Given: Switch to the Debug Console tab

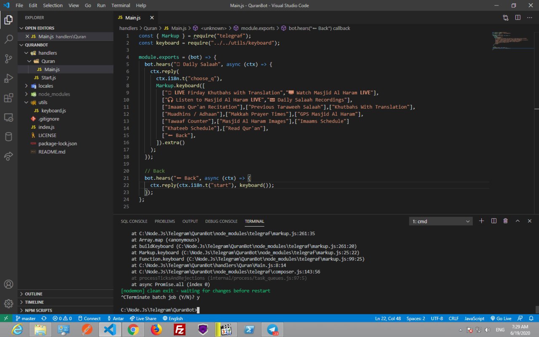Looking at the screenshot, I should pos(221,221).
